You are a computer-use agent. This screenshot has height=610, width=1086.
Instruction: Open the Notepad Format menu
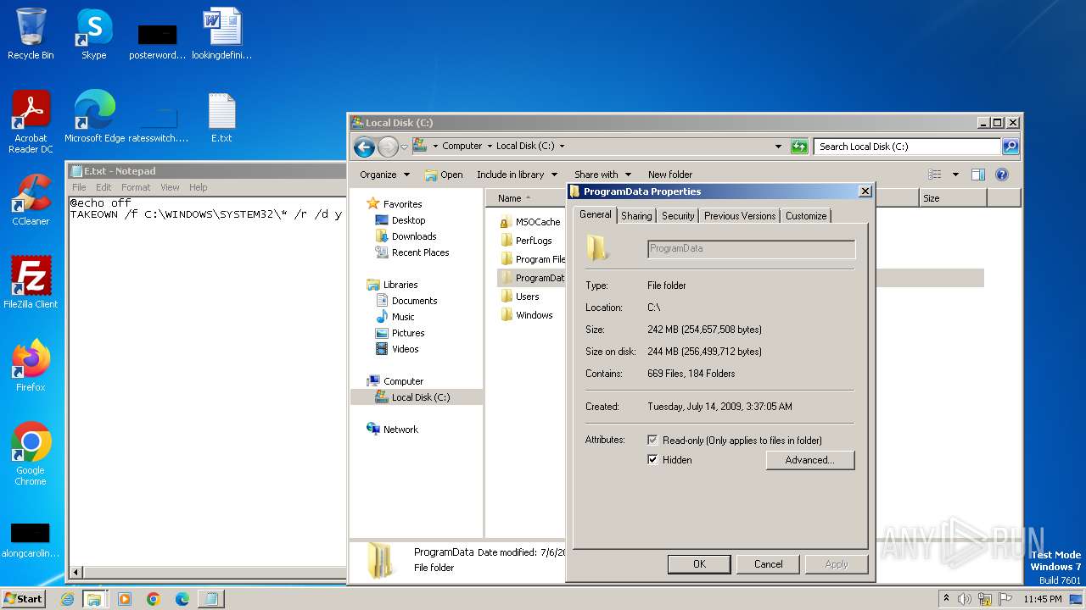(136, 187)
